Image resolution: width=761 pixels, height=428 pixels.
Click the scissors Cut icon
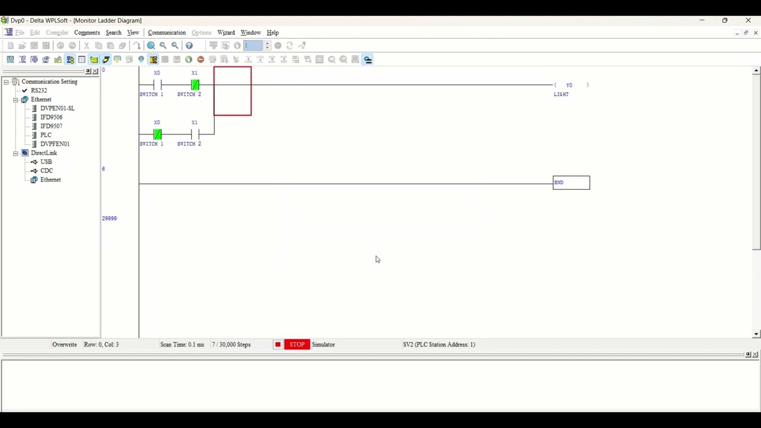[x=86, y=46]
